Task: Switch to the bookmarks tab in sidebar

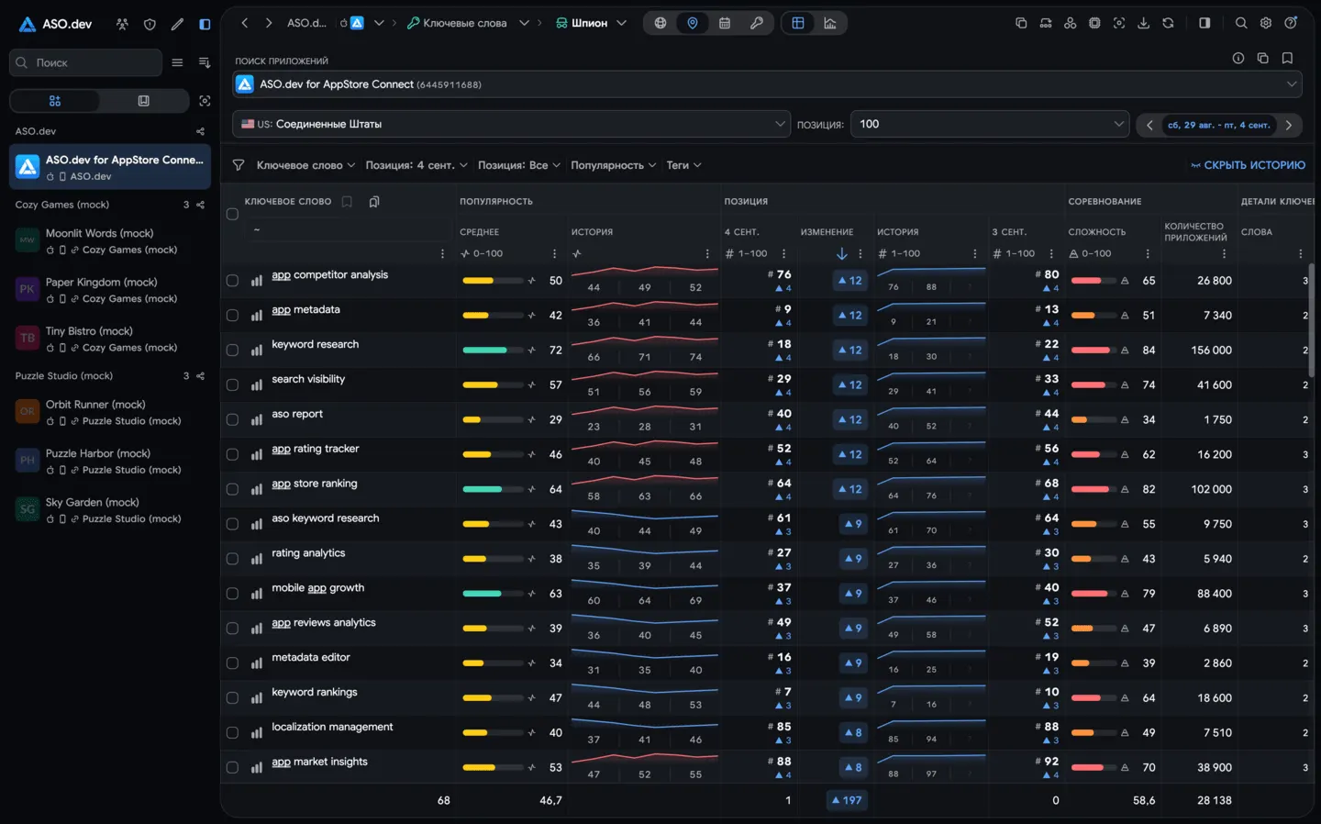Action: click(x=143, y=101)
